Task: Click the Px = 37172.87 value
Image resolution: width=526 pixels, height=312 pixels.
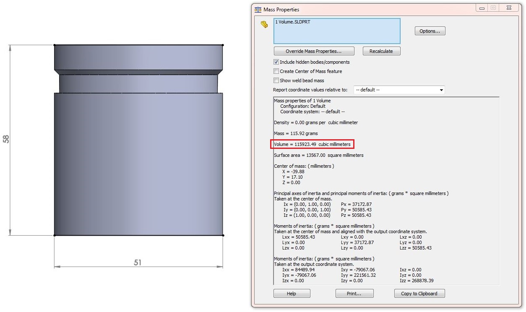Action: point(357,204)
